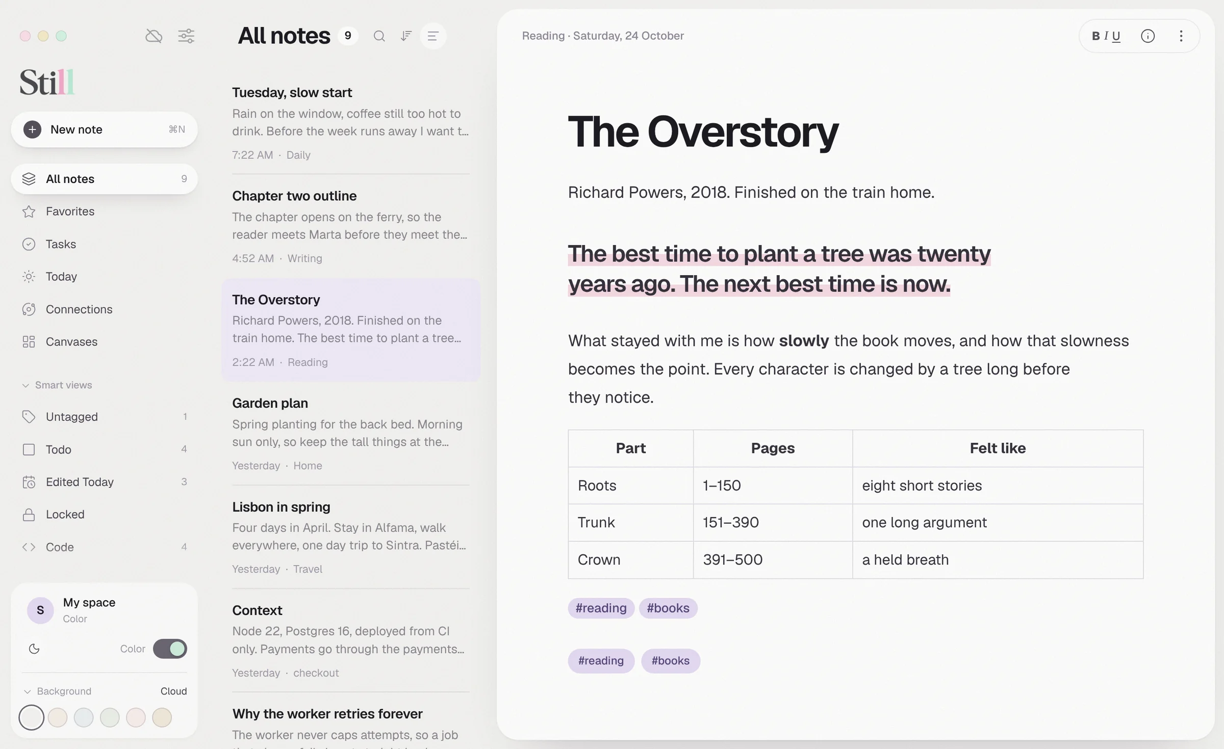Open the Tuesday, slow start note
Screen dimensions: 1224x749
point(351,123)
